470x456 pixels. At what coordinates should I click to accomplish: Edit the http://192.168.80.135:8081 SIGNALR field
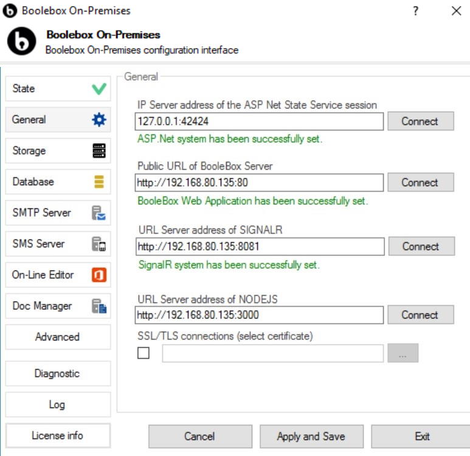260,247
